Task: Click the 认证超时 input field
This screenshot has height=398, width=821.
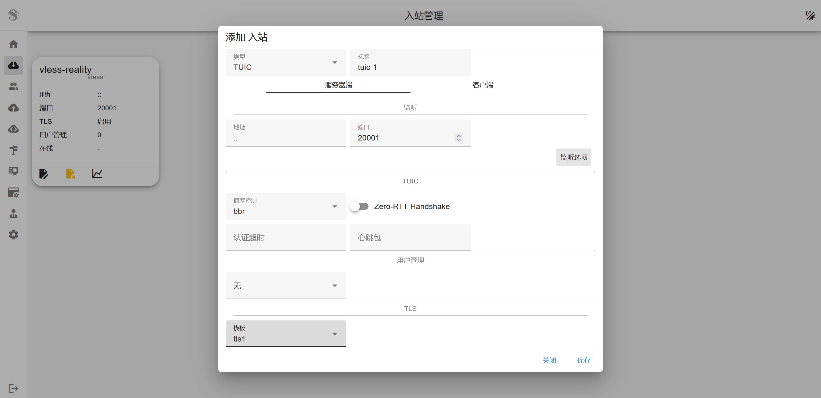Action: [286, 237]
